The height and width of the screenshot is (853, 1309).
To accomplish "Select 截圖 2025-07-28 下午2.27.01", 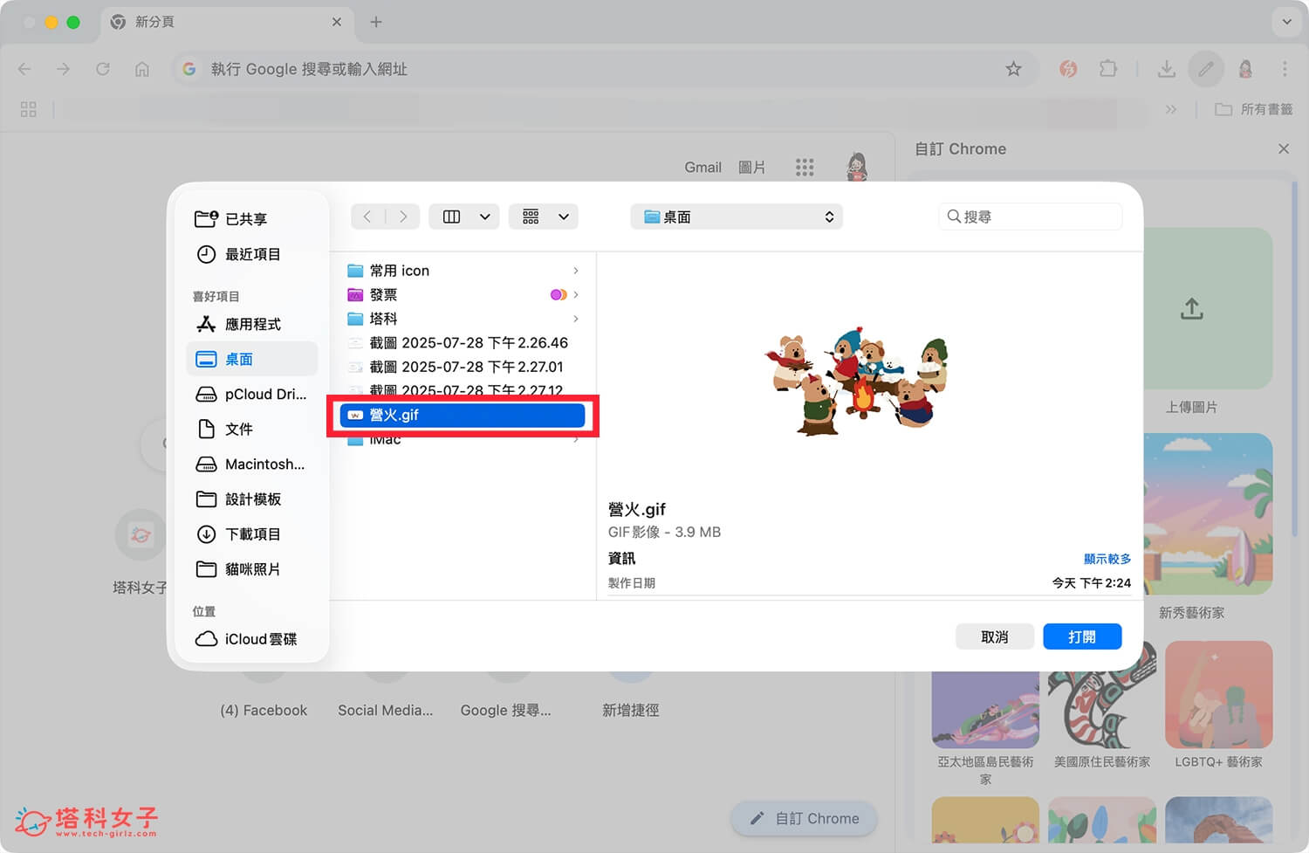I will pyautogui.click(x=463, y=367).
